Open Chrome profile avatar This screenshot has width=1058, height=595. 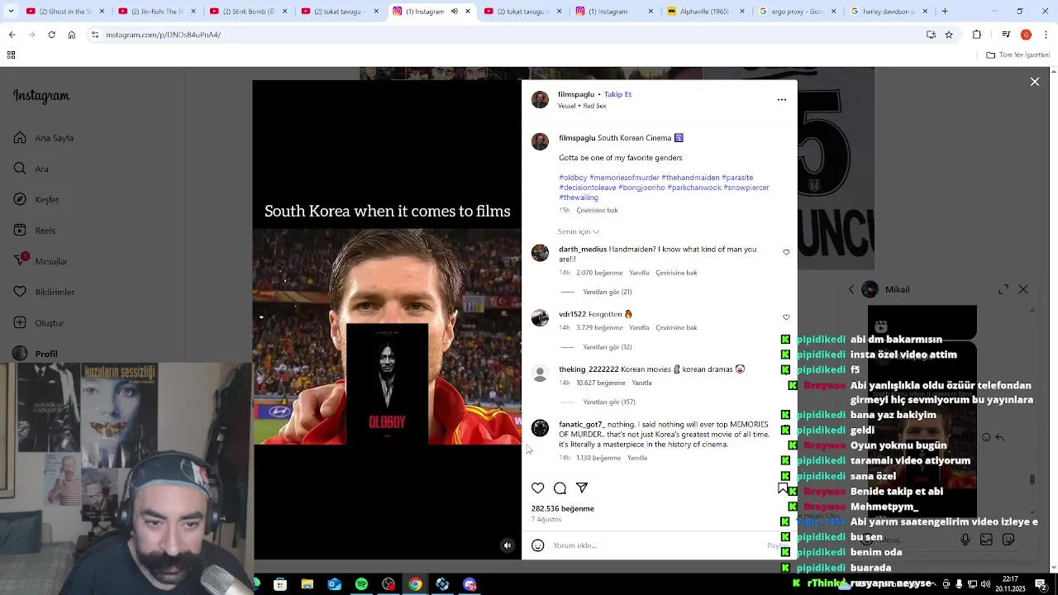click(x=1026, y=35)
